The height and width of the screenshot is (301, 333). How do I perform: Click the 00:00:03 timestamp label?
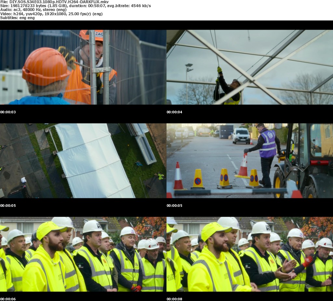pos(8,112)
